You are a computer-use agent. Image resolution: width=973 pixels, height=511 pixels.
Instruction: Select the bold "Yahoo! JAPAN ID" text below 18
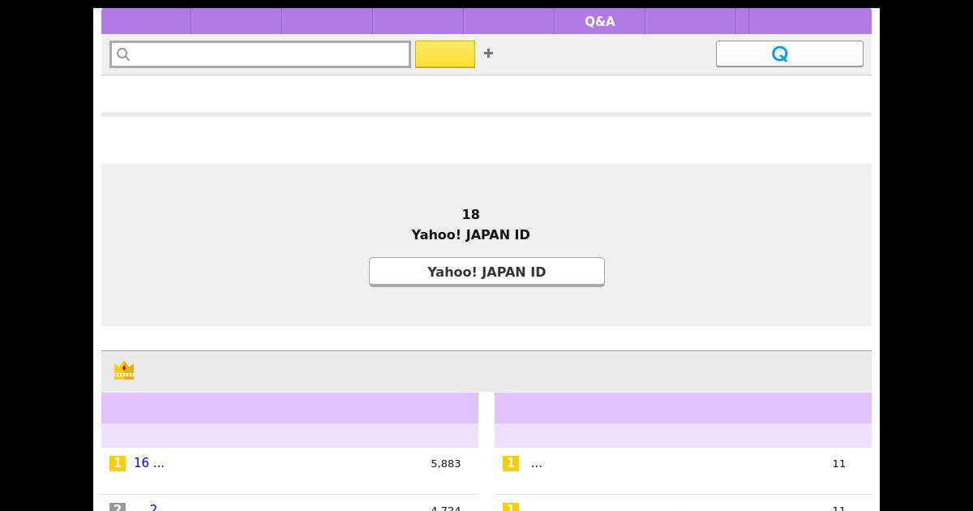(x=470, y=234)
